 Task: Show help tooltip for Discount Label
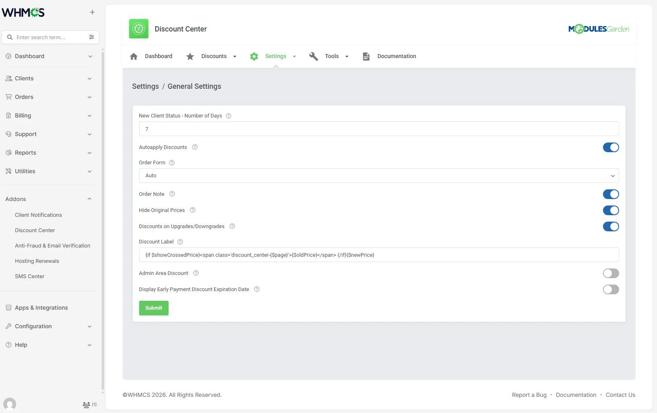180,242
